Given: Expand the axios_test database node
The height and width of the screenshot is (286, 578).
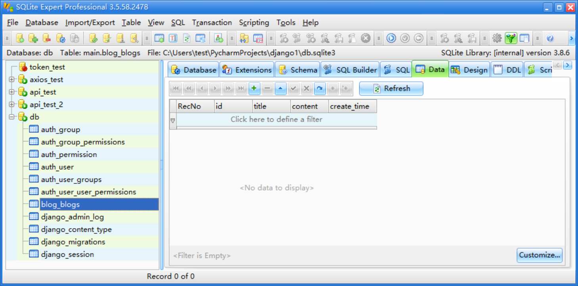Looking at the screenshot, I should click(11, 80).
